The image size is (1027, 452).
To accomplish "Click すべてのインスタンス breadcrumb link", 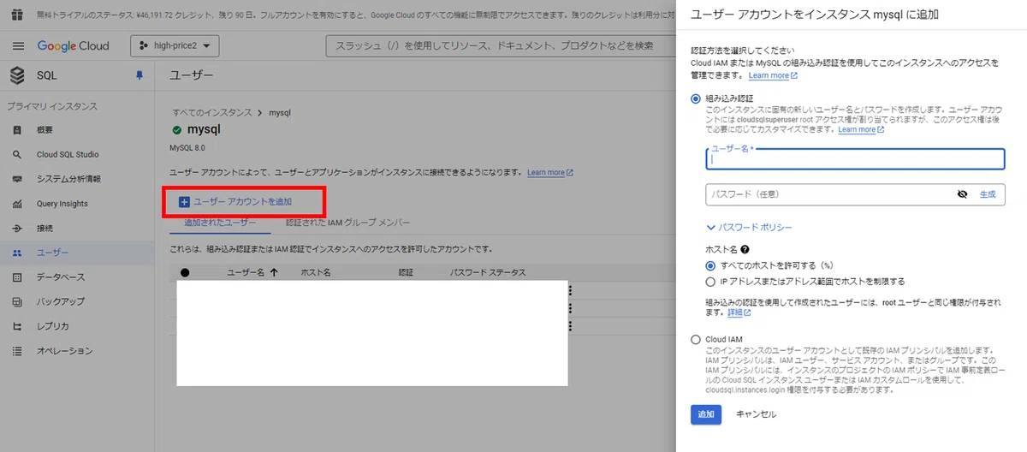I will (212, 112).
